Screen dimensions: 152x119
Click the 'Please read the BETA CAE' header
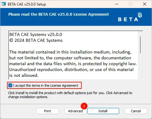pos(59,14)
